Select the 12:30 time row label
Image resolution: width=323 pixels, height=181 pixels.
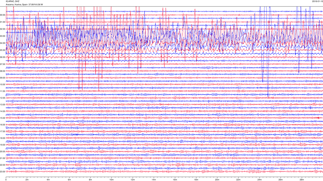[x=2, y=98]
